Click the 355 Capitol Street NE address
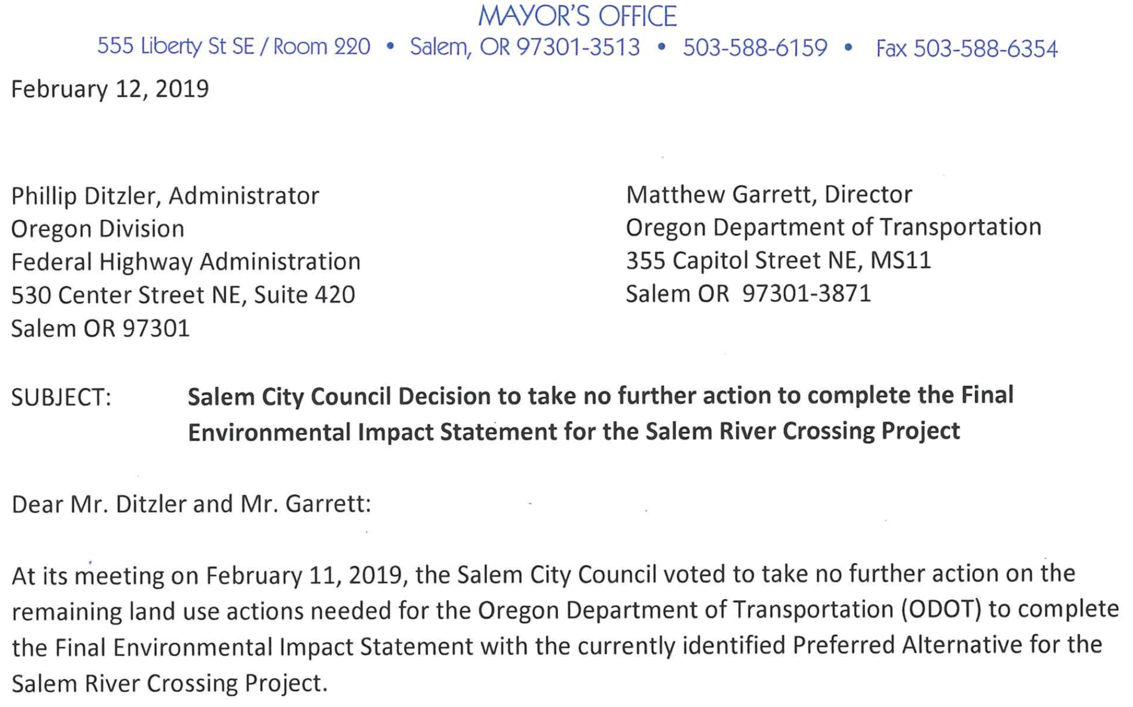The image size is (1133, 707). [x=778, y=261]
